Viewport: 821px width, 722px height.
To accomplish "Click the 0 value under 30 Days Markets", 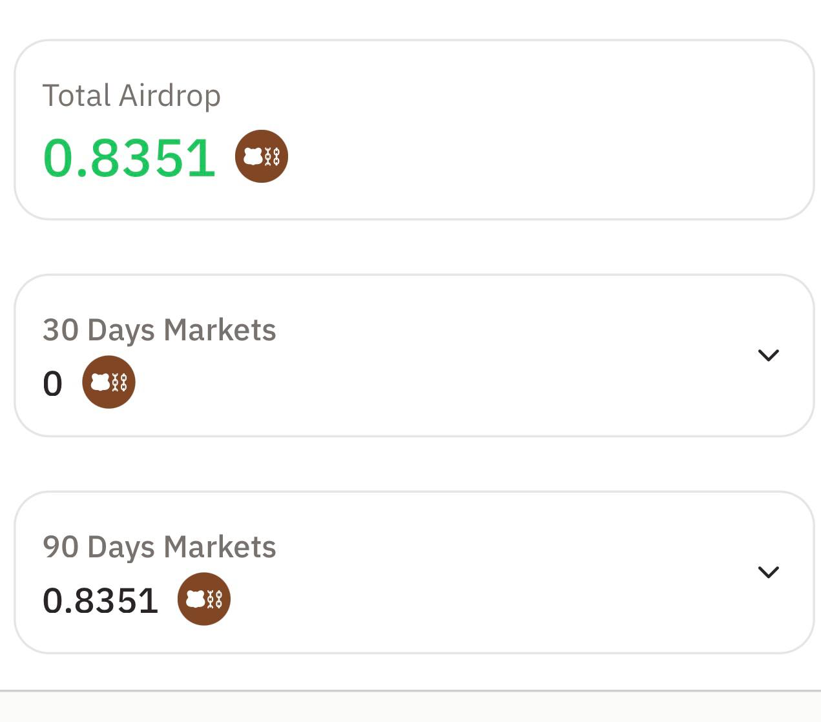I will [x=52, y=384].
